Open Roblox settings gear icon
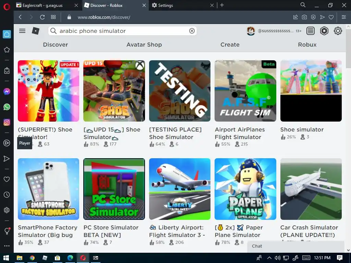 coord(338,31)
